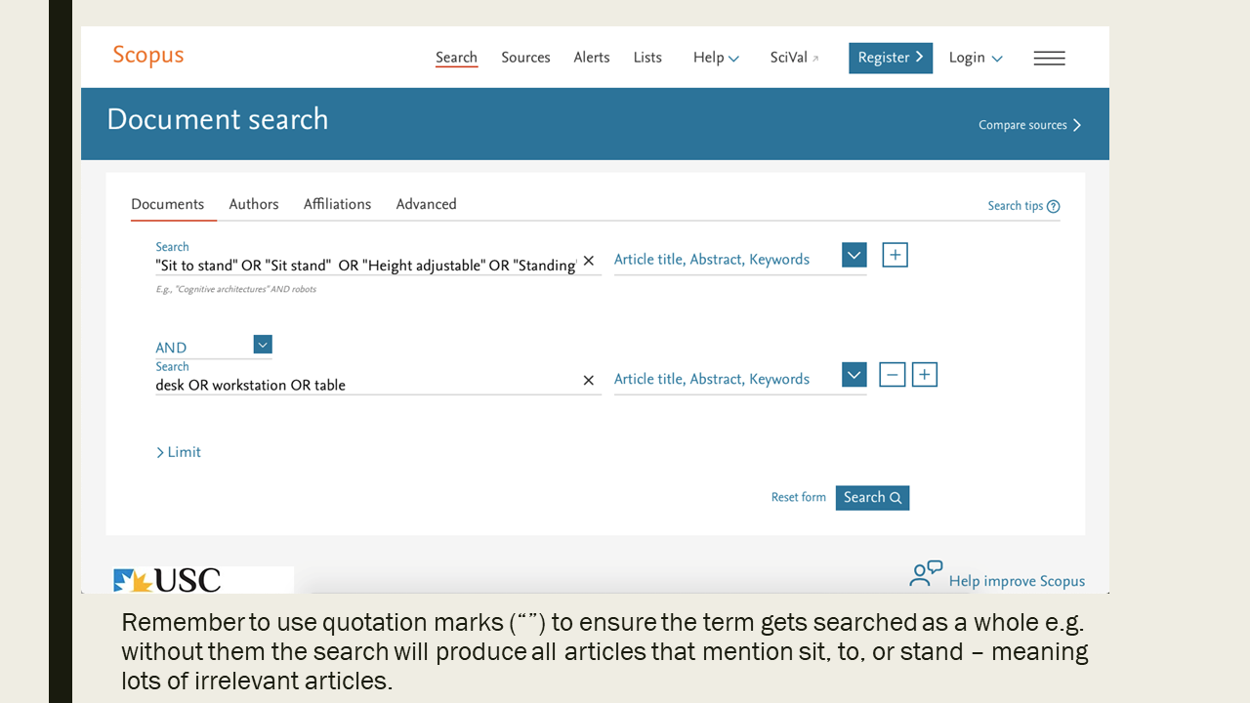Image resolution: width=1250 pixels, height=703 pixels.
Task: Expand the Login dropdown
Action: coord(976,58)
